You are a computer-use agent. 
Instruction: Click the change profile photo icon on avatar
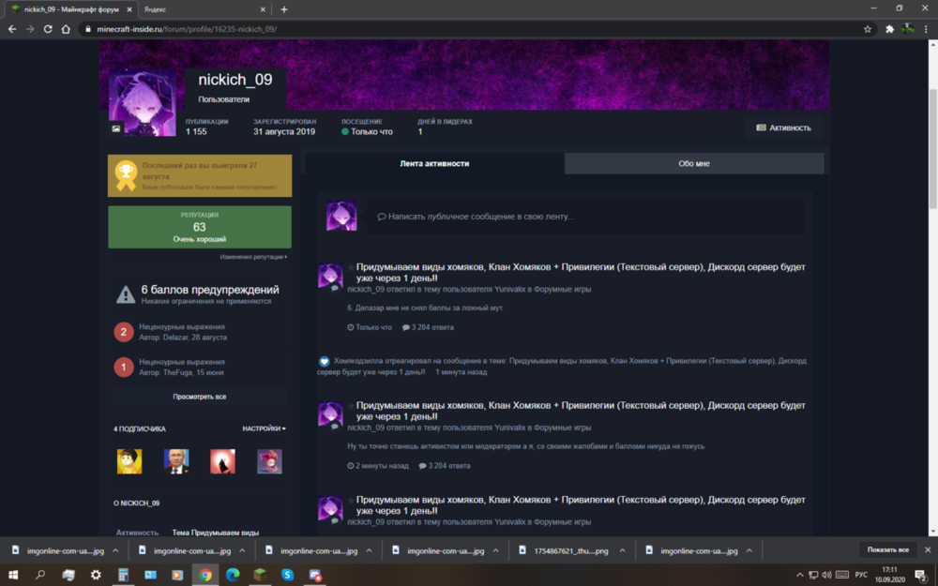click(116, 128)
